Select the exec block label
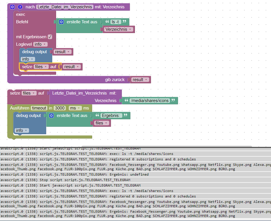271x221 pixels. [20, 14]
